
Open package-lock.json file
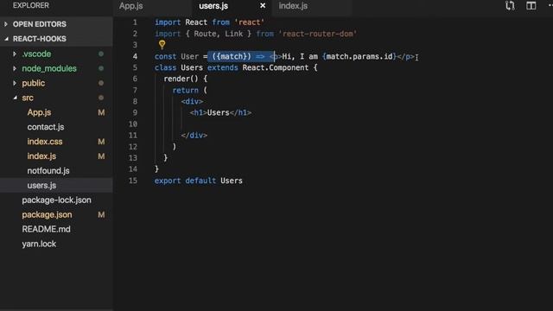coord(56,200)
